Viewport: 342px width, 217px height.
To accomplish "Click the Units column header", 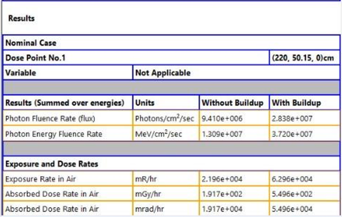I will tap(166, 103).
